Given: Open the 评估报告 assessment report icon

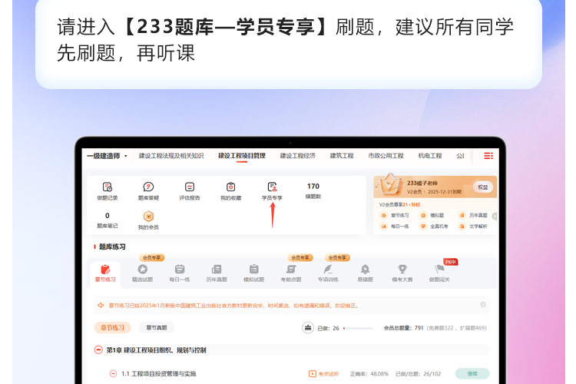Looking at the screenshot, I should click(x=190, y=187).
